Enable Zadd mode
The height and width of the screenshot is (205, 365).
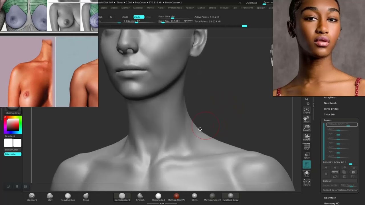click(125, 17)
